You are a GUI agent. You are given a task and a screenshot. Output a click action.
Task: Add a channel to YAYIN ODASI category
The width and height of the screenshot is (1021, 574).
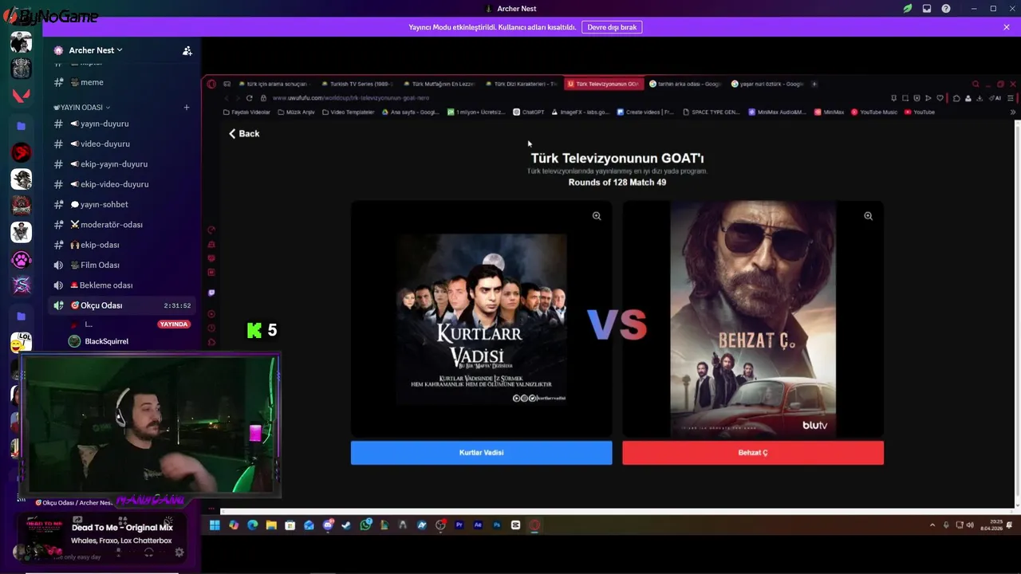tap(187, 107)
